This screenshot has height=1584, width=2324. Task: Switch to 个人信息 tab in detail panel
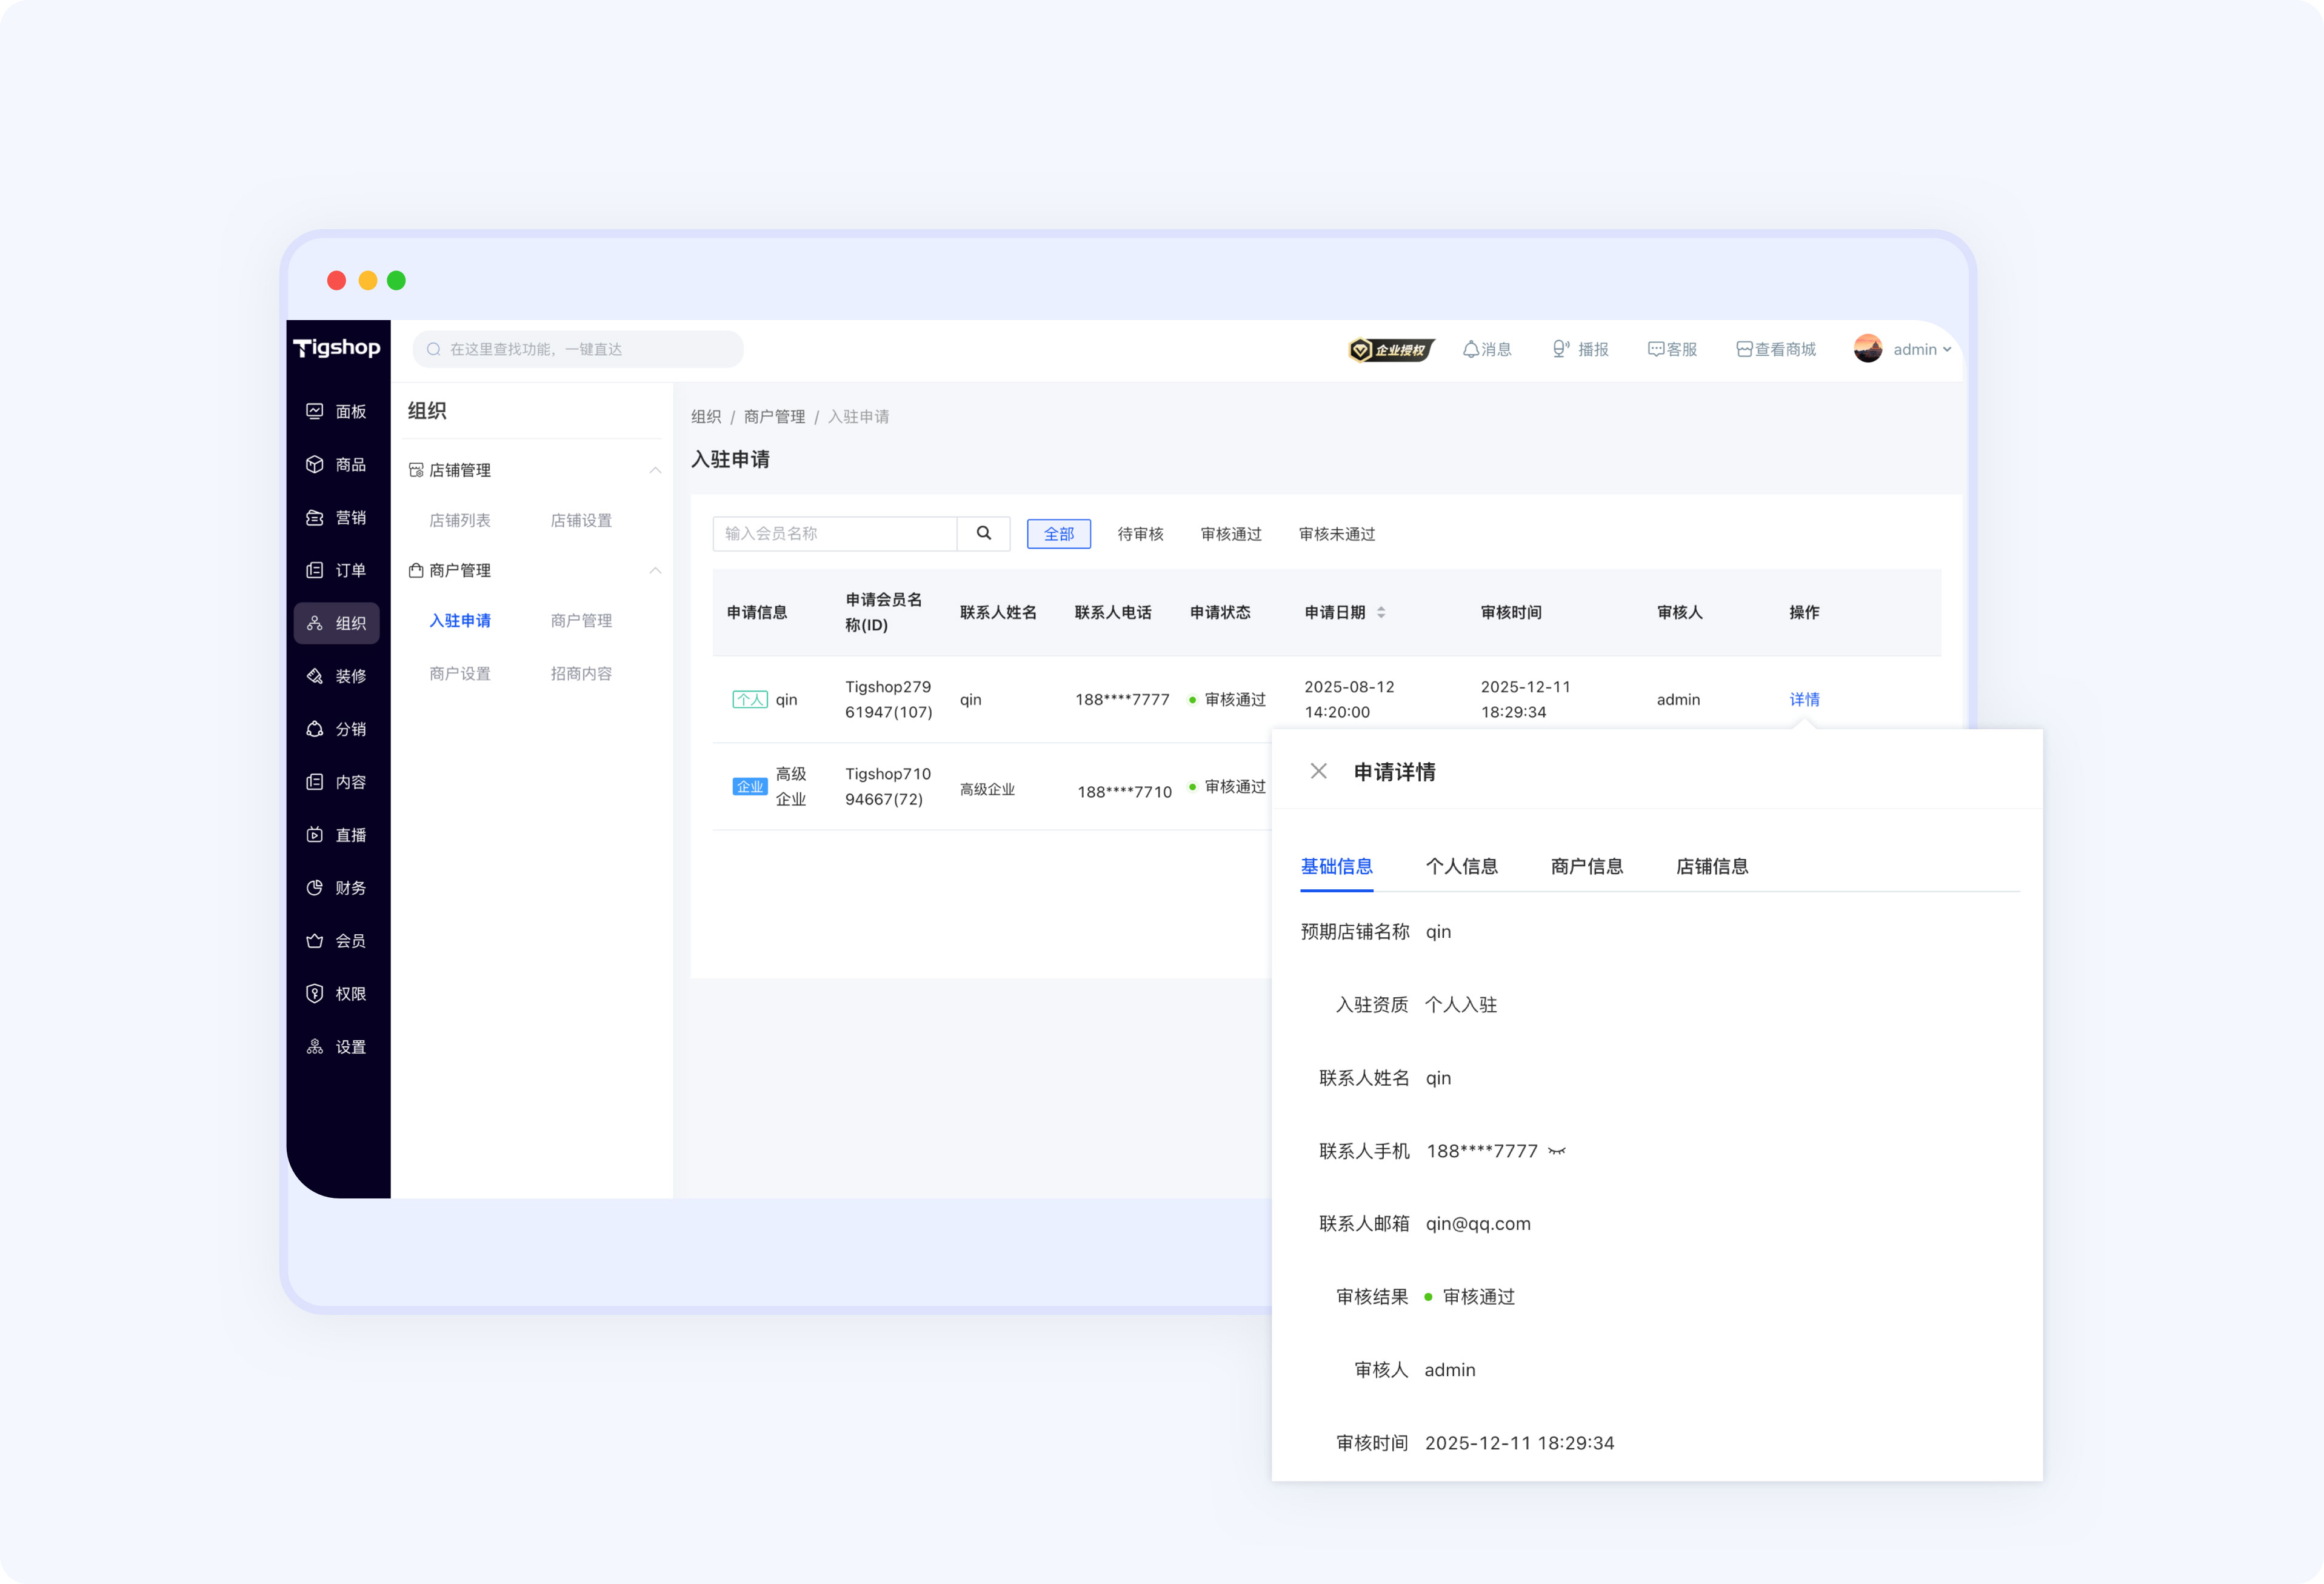tap(1461, 866)
